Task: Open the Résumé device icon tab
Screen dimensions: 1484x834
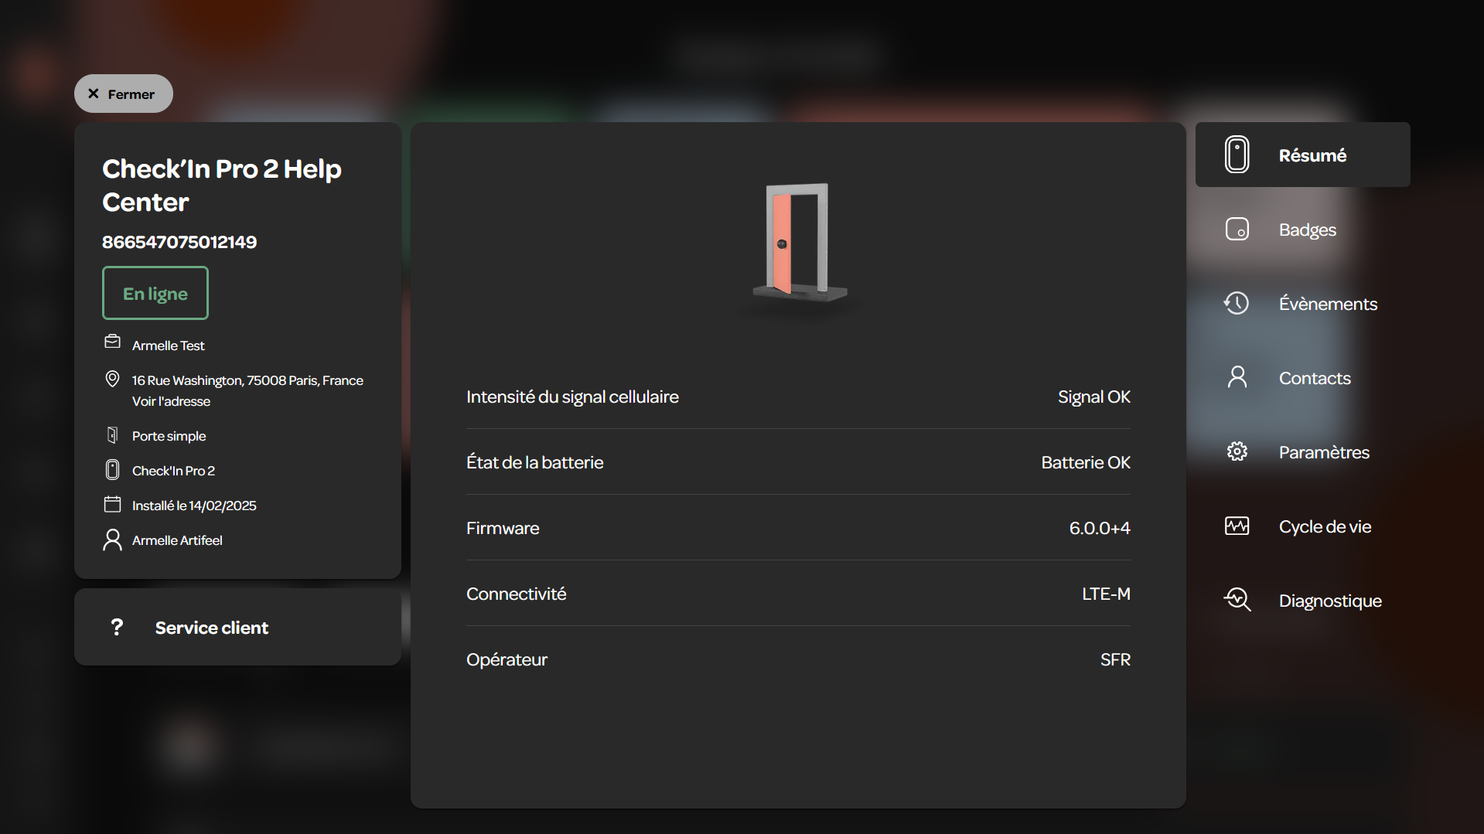Action: 1237,155
